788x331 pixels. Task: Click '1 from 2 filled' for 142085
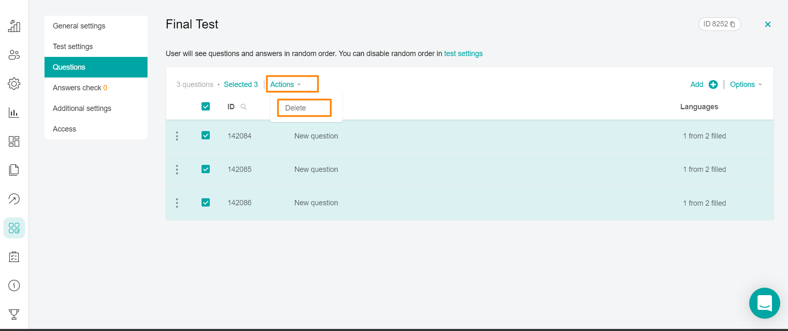(x=704, y=169)
